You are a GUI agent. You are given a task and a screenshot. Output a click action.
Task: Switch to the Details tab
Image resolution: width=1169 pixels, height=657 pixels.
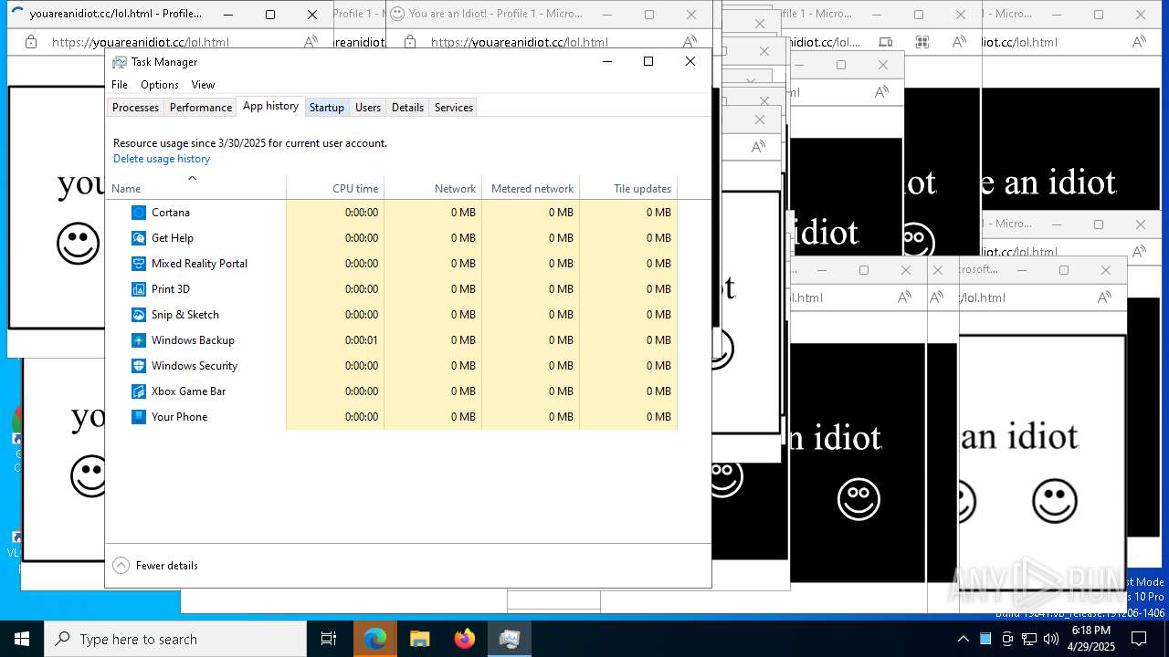[x=407, y=108]
